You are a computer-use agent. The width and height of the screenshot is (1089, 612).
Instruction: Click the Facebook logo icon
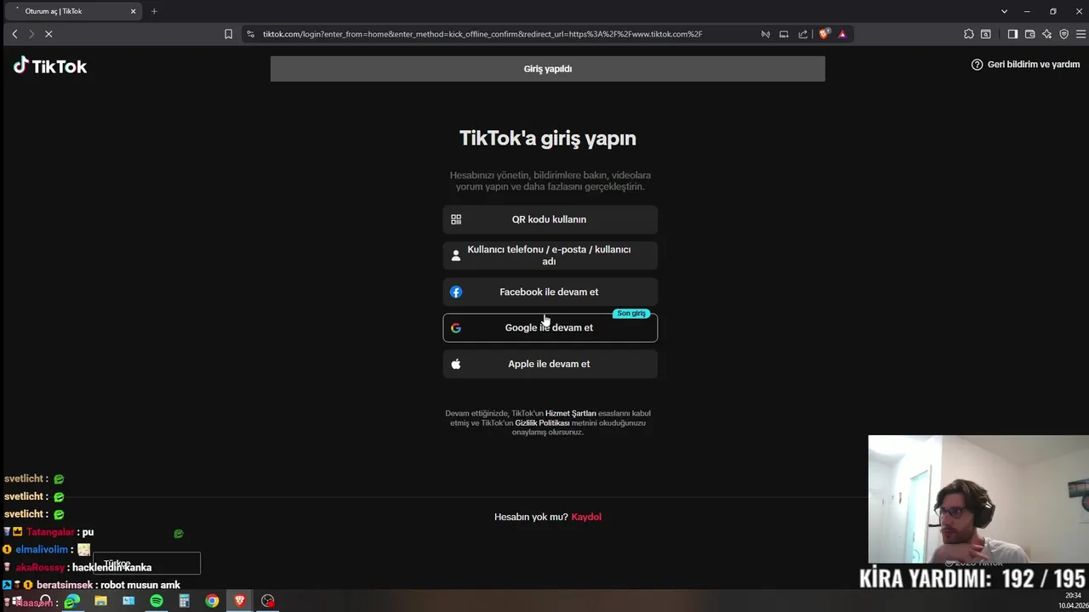coord(456,292)
